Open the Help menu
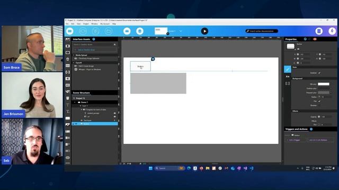 (114, 24)
